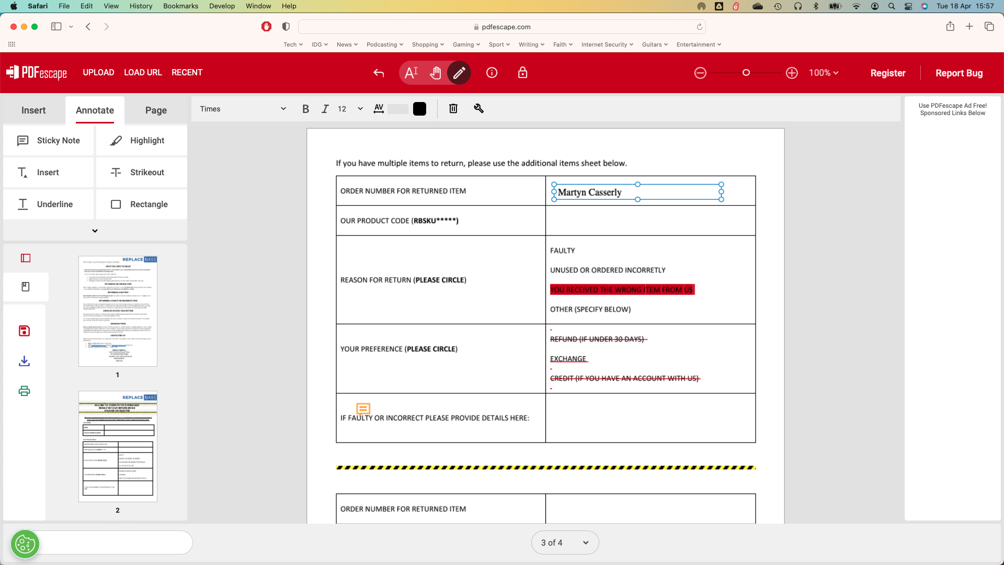Toggle Safari sidebar
This screenshot has height=565, width=1004.
coord(56,27)
